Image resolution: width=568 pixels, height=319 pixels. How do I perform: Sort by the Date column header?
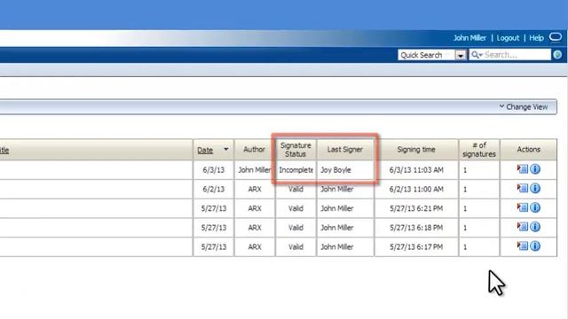(205, 150)
